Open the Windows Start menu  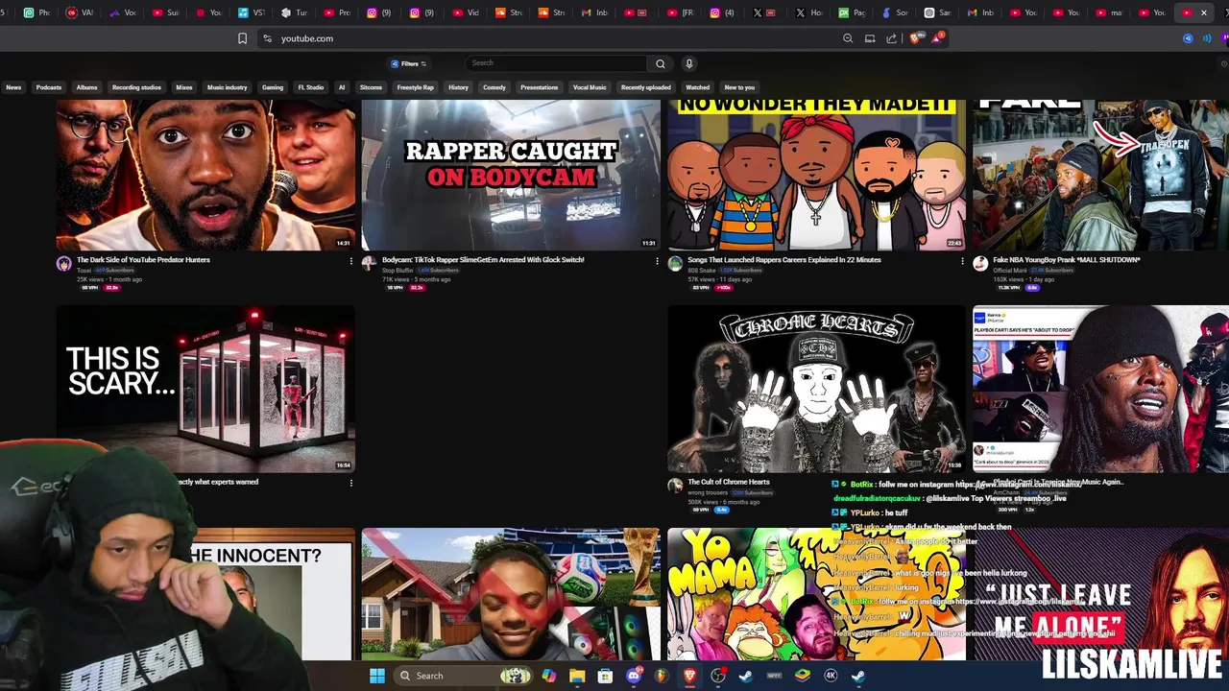[377, 676]
